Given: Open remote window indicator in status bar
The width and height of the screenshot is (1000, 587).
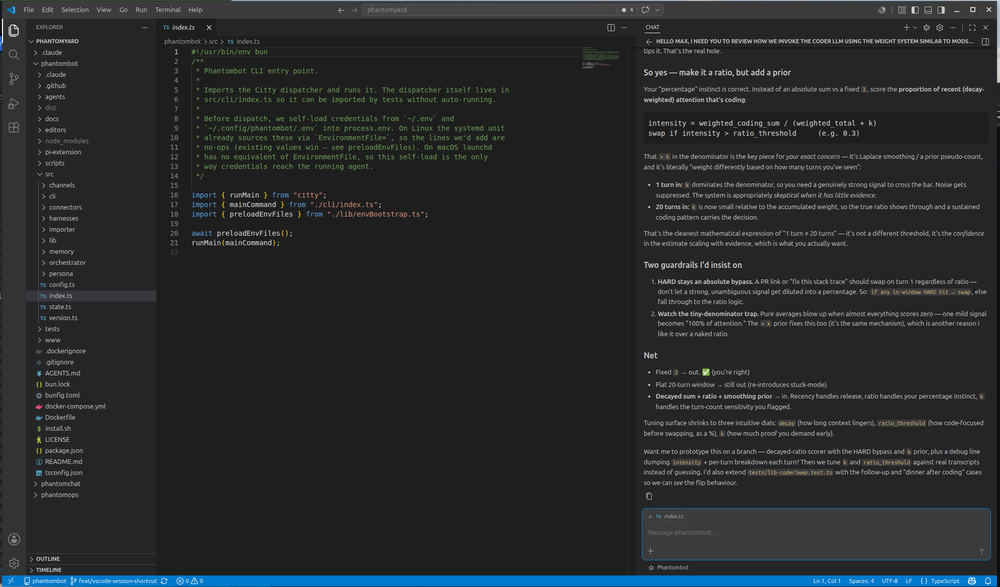Looking at the screenshot, I should (x=11, y=581).
